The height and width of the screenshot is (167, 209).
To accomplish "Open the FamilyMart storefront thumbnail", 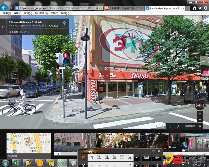I will pyautogui.click(x=195, y=142).
